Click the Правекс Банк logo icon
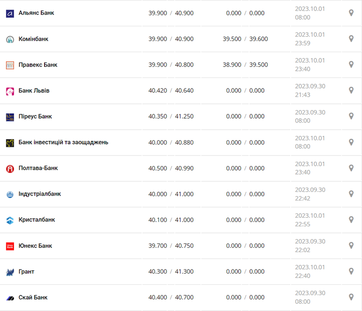The image size is (362, 311). click(10, 65)
